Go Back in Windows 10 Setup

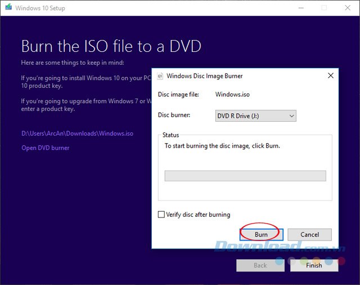(x=260, y=265)
